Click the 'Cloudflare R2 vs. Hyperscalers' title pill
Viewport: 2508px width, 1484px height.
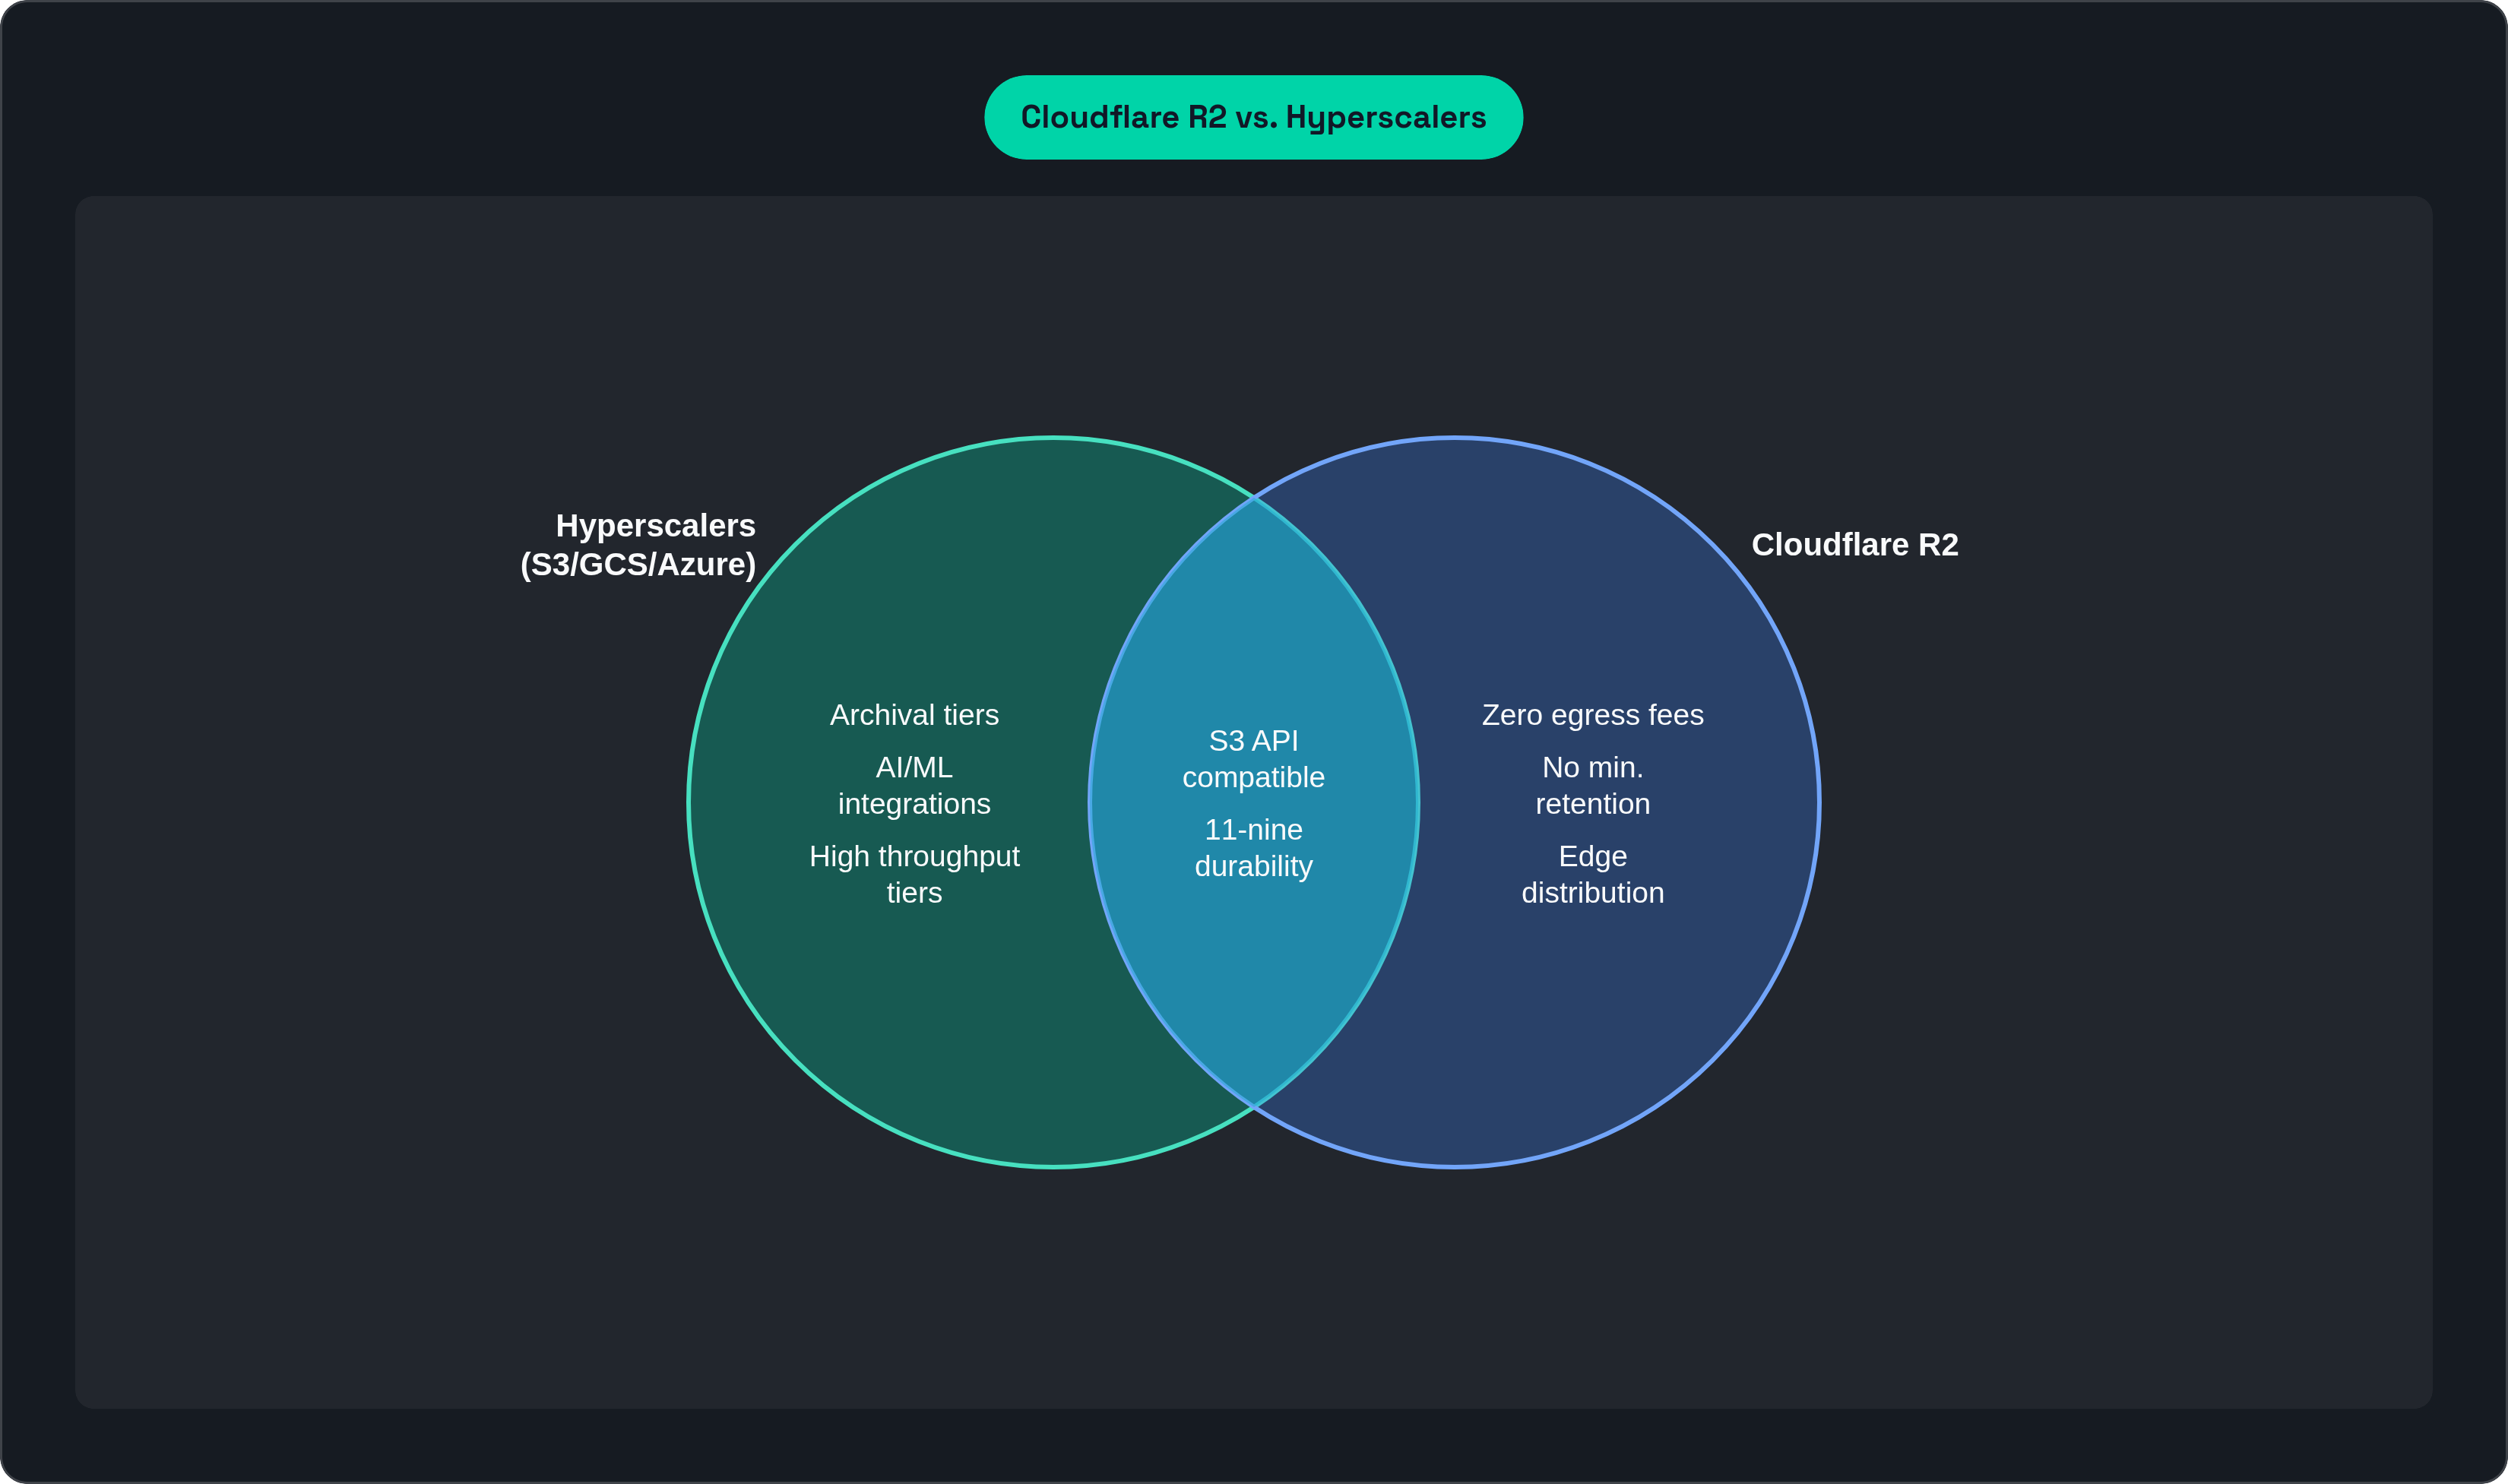click(1253, 117)
